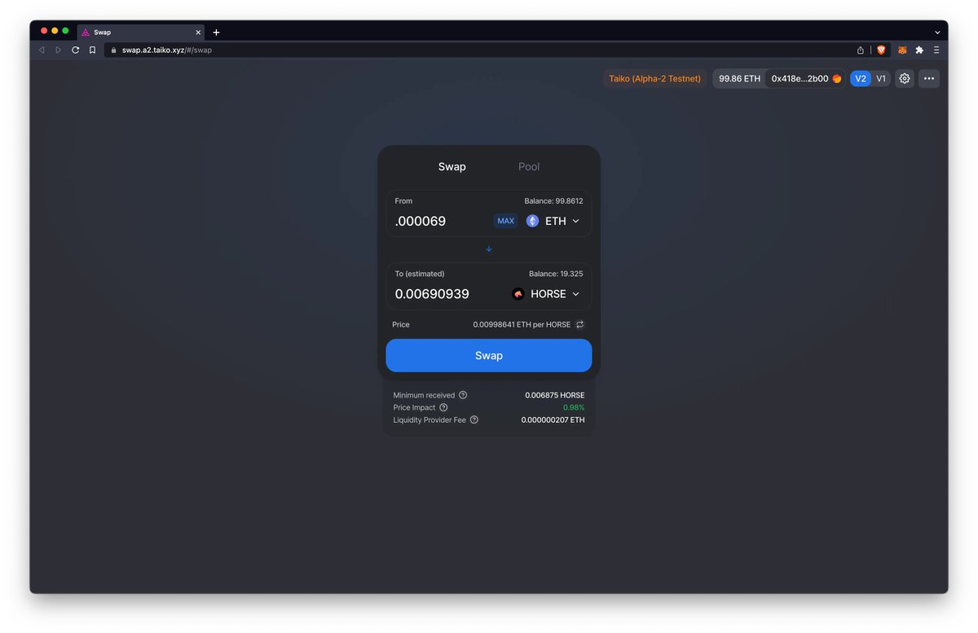The height and width of the screenshot is (633, 978).
Task: Click the 0.000000207 ETH fee value
Action: pyautogui.click(x=553, y=420)
